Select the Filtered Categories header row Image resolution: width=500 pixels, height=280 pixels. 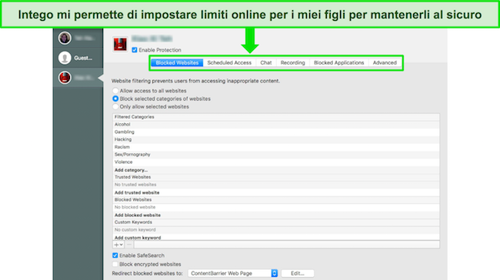276,117
